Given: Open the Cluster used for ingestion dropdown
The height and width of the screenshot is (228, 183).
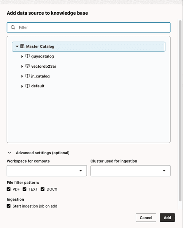Looking at the screenshot, I should coord(131,171).
